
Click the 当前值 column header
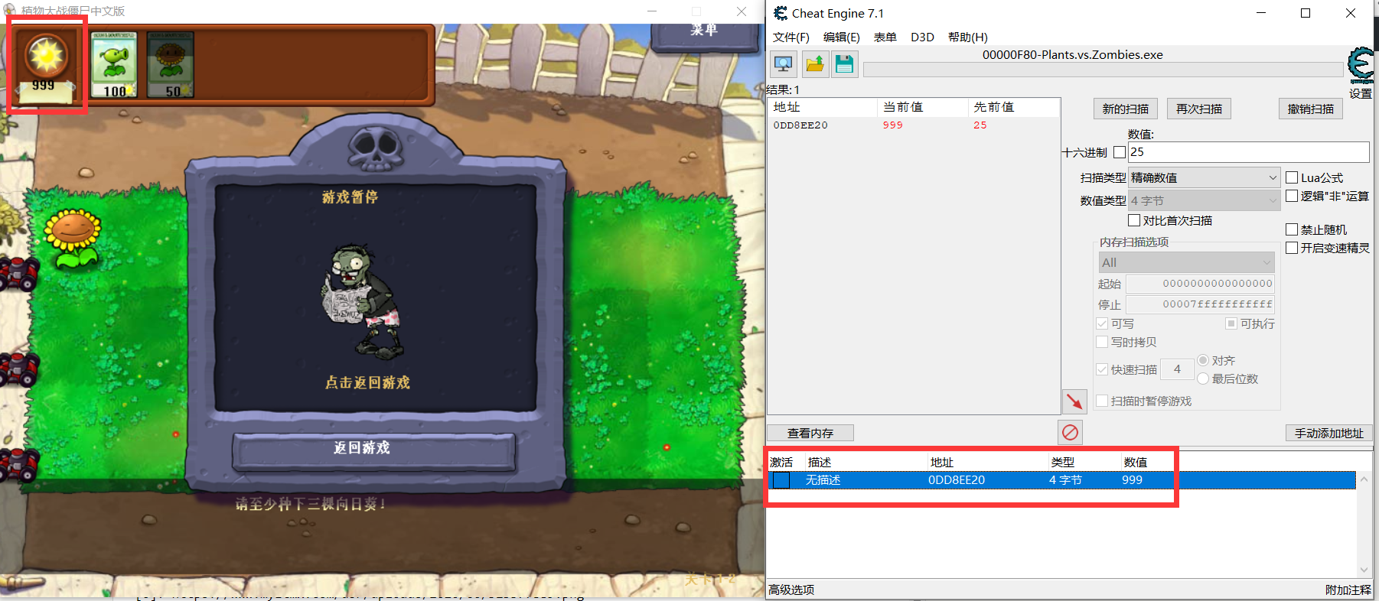tap(923, 107)
